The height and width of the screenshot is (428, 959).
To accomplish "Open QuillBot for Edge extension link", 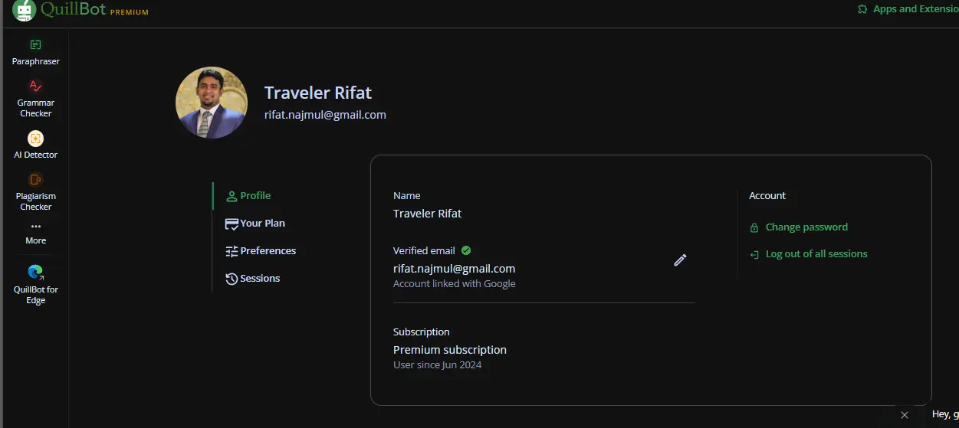I will 35,284.
